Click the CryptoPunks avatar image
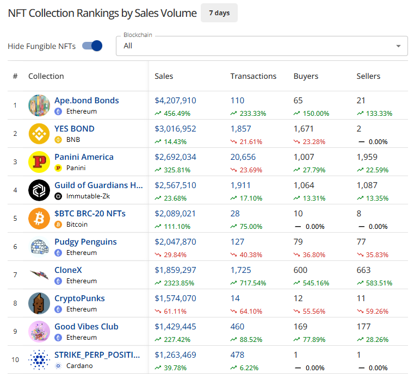 click(39, 303)
